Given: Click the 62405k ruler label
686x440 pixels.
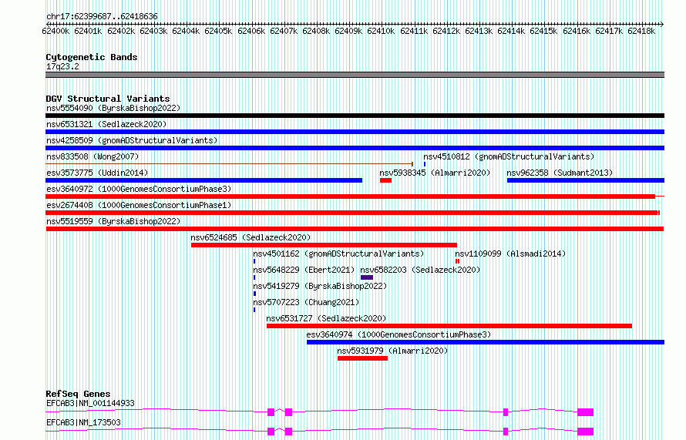Looking at the screenshot, I should (x=218, y=31).
